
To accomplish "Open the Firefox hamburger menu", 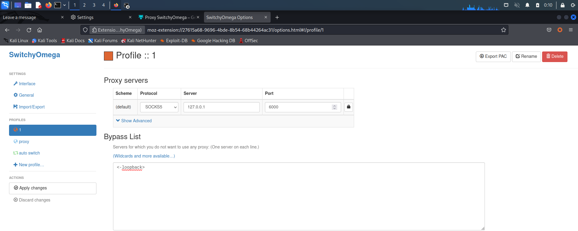I will pyautogui.click(x=571, y=30).
